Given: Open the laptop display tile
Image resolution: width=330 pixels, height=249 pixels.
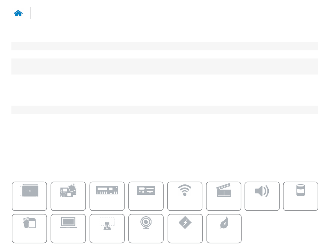Looking at the screenshot, I should pos(68,229).
